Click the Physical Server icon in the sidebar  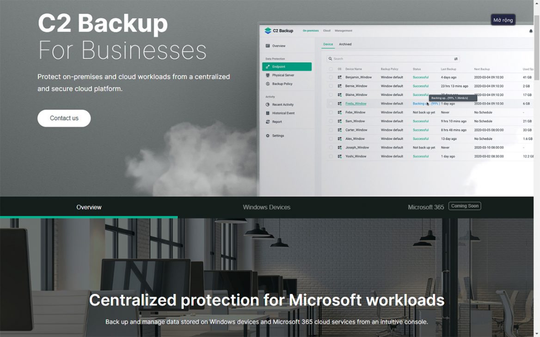(268, 75)
